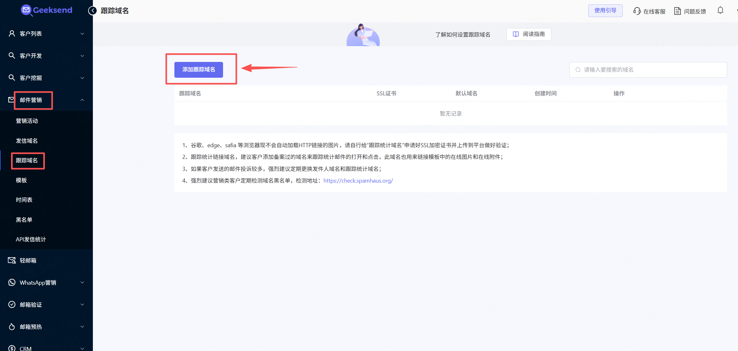Click the feedback document icon

(677, 11)
